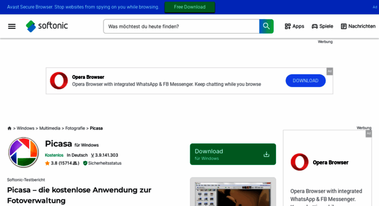Click the blue DOWNLOAD button in the Opera ad
Image resolution: width=379 pixels, height=206 pixels.
coord(305,80)
